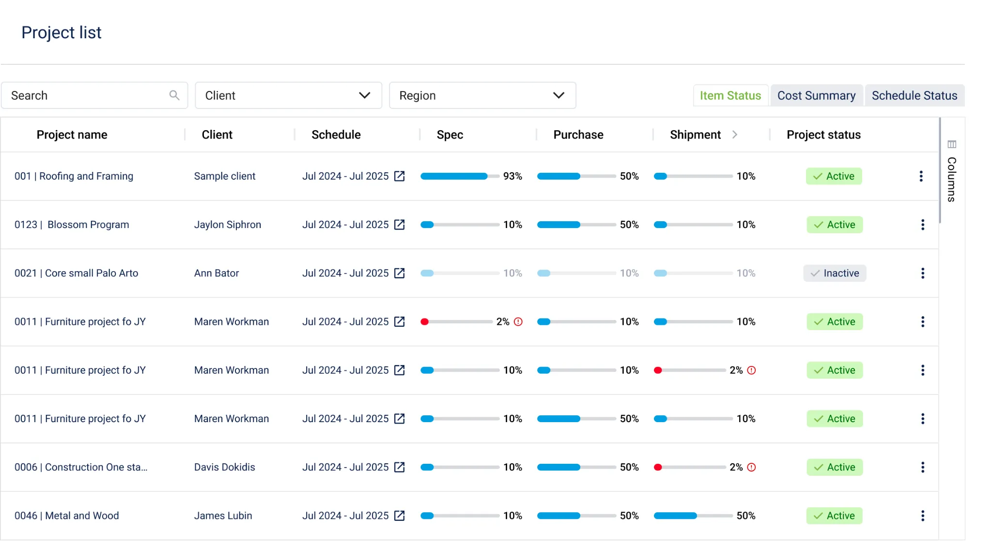Toggle Active status on Metal and Wood project
Viewport: 992px width, 548px height.
(834, 516)
